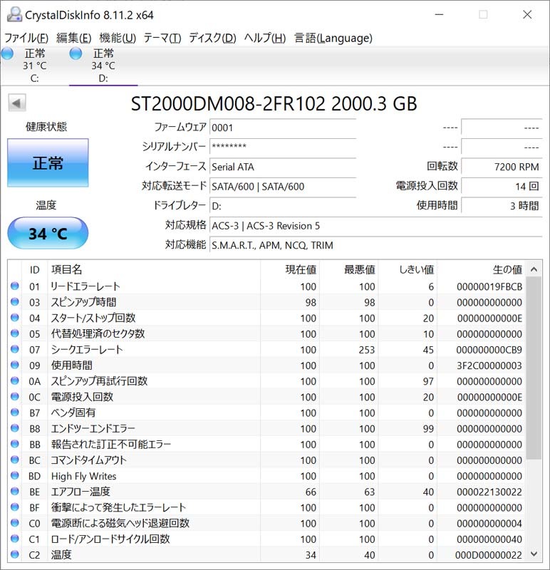Click the 現在値 column header
The width and height of the screenshot is (550, 570).
pos(290,269)
